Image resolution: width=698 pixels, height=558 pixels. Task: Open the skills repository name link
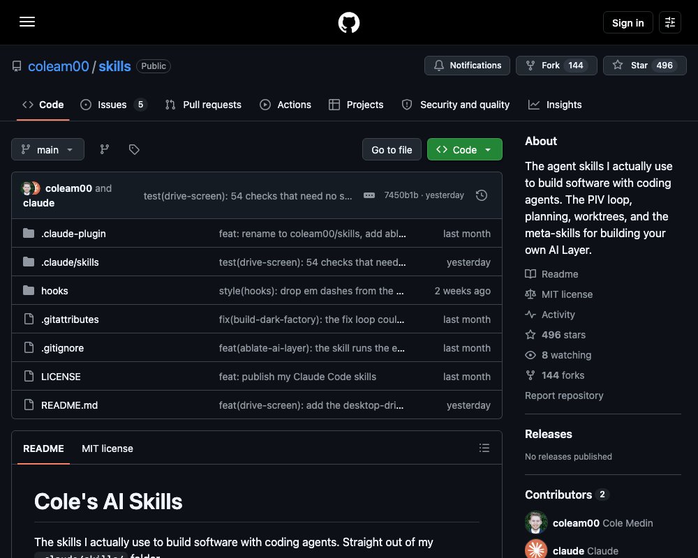(114, 66)
